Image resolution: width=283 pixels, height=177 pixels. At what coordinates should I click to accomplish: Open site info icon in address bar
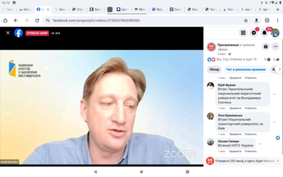(x=48, y=20)
